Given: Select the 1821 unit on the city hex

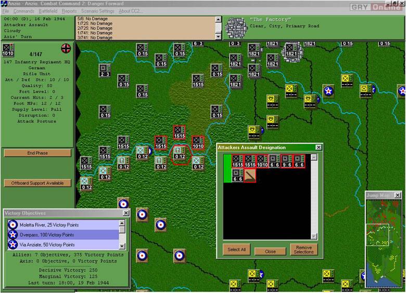Looking at the screenshot, I should click(x=291, y=50).
